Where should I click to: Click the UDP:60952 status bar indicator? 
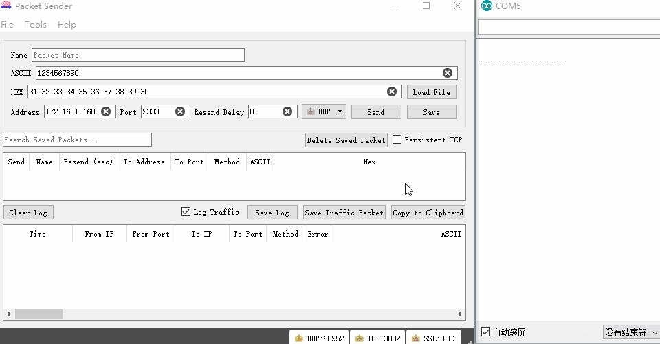pos(320,338)
